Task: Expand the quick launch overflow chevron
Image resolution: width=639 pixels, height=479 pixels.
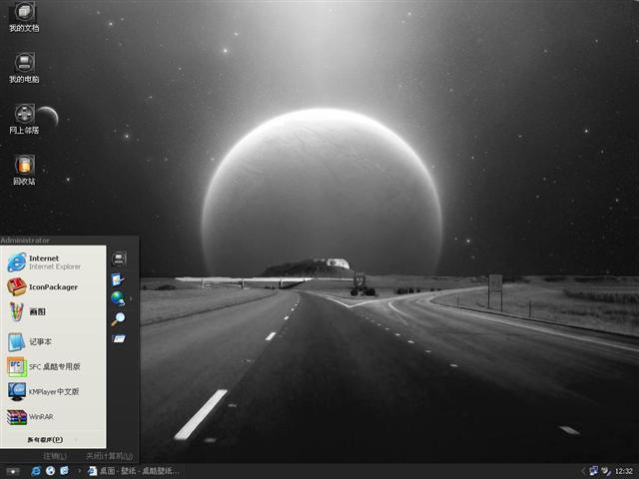Action: pyautogui.click(x=80, y=471)
